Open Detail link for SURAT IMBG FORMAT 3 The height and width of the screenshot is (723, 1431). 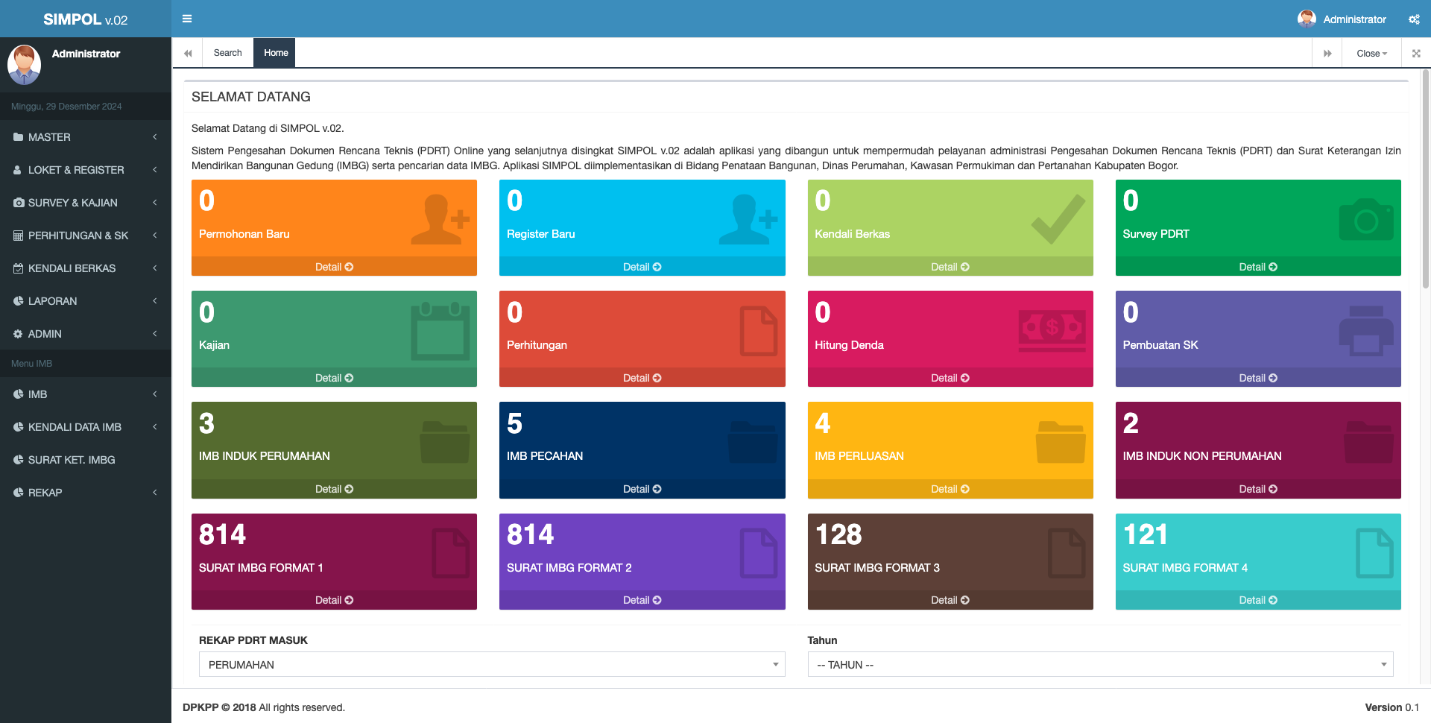point(950,600)
